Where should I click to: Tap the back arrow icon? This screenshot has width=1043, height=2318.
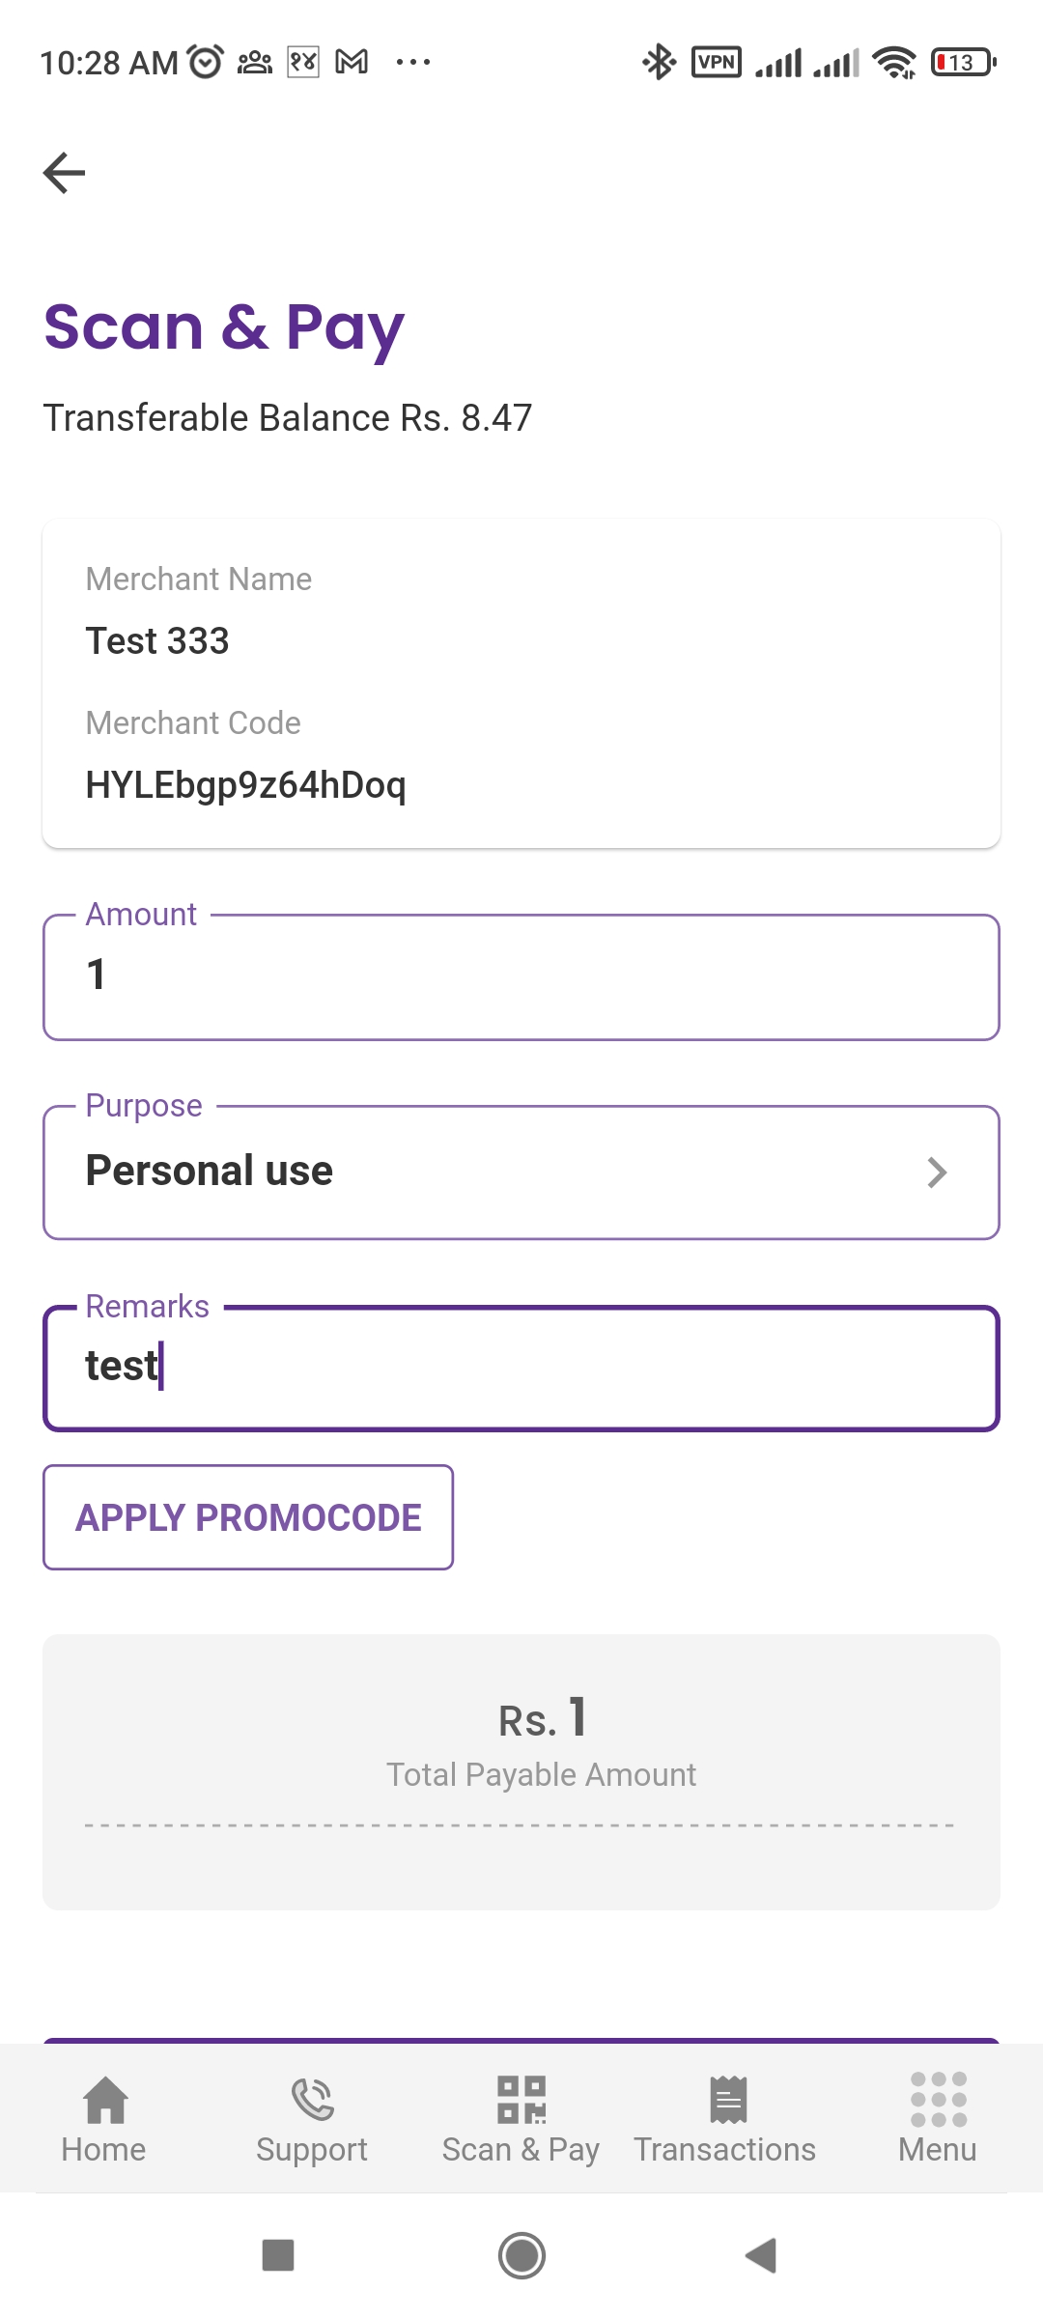(65, 173)
